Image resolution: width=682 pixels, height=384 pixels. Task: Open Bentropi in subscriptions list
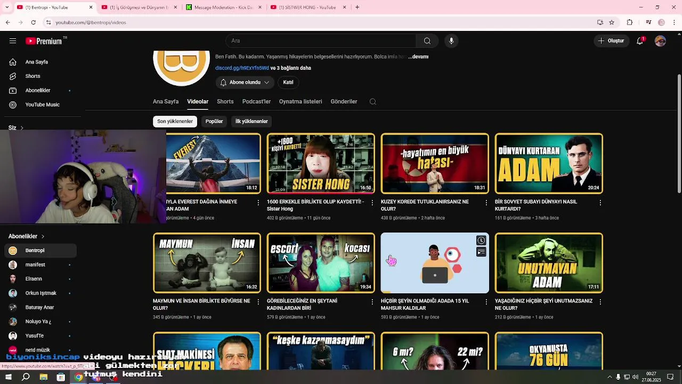click(40, 251)
